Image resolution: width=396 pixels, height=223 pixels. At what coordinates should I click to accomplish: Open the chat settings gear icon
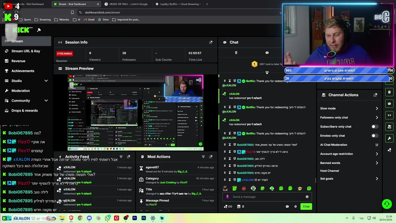tap(295, 207)
